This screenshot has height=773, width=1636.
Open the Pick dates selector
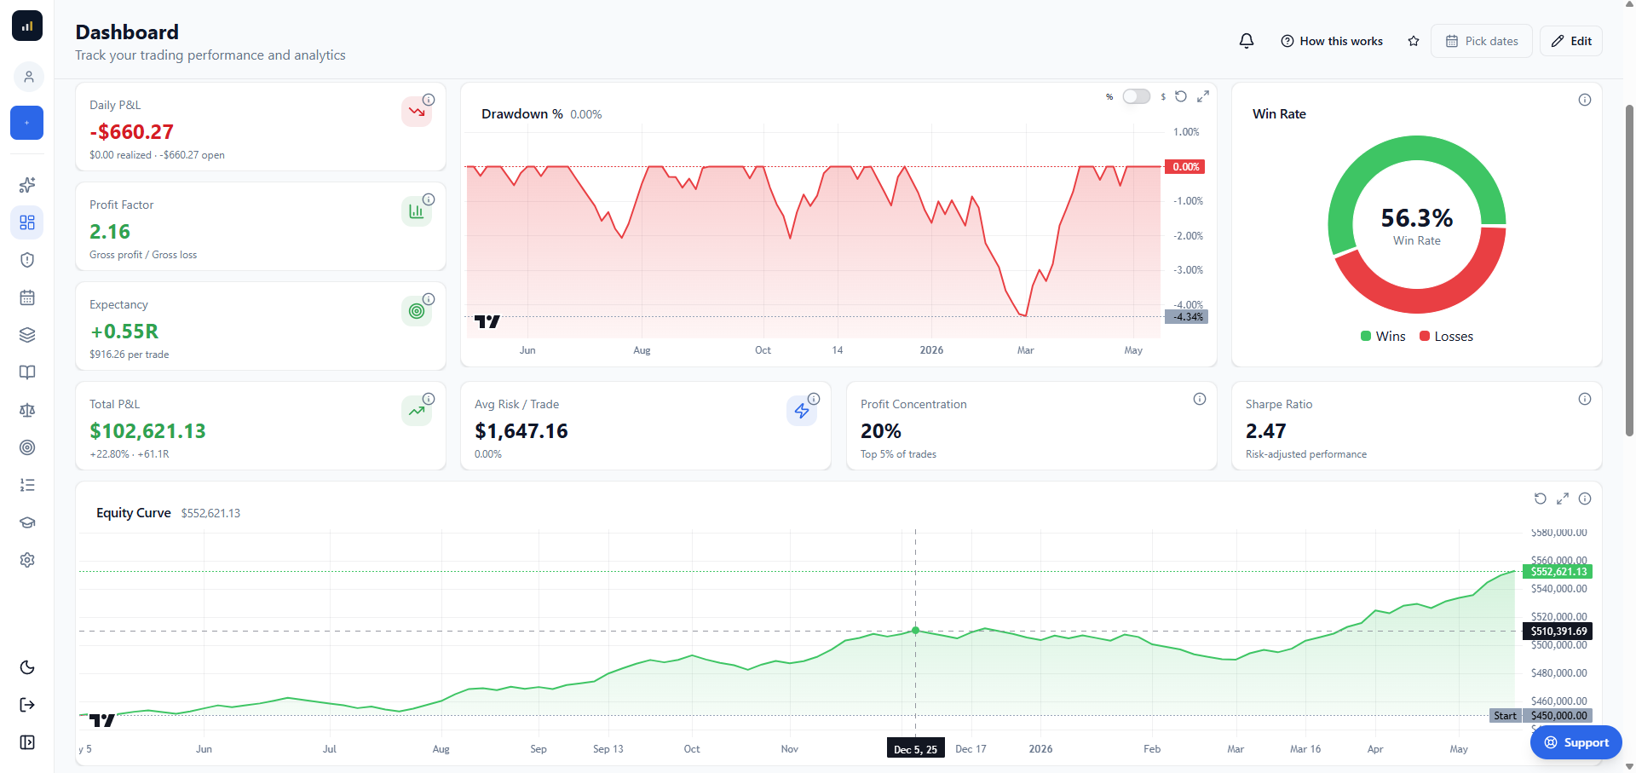point(1482,41)
